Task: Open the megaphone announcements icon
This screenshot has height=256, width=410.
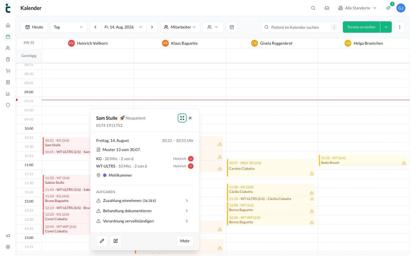Action: [x=8, y=236]
